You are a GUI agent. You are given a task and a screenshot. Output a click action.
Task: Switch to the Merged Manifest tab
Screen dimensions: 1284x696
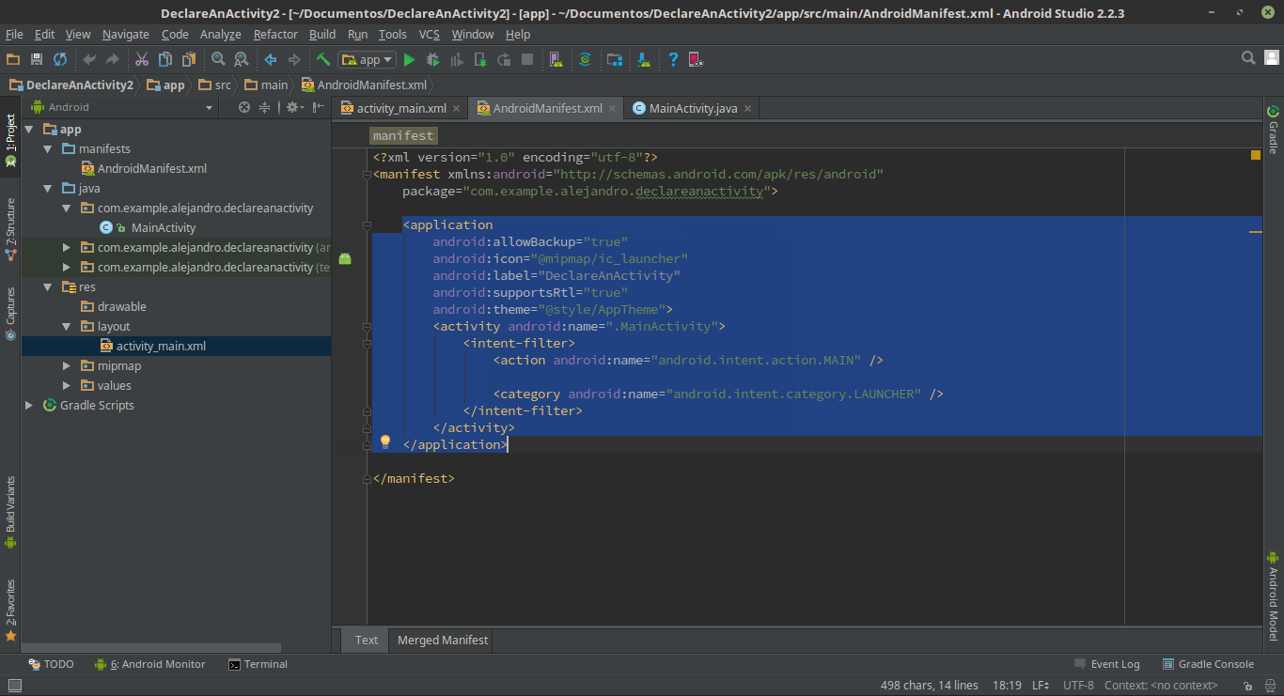pyautogui.click(x=443, y=640)
